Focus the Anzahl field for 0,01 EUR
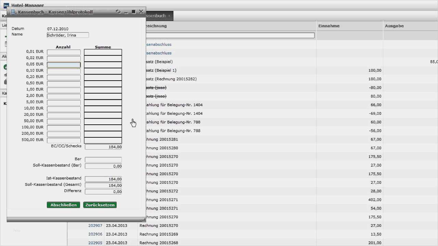The width and height of the screenshot is (438, 246). (x=64, y=52)
